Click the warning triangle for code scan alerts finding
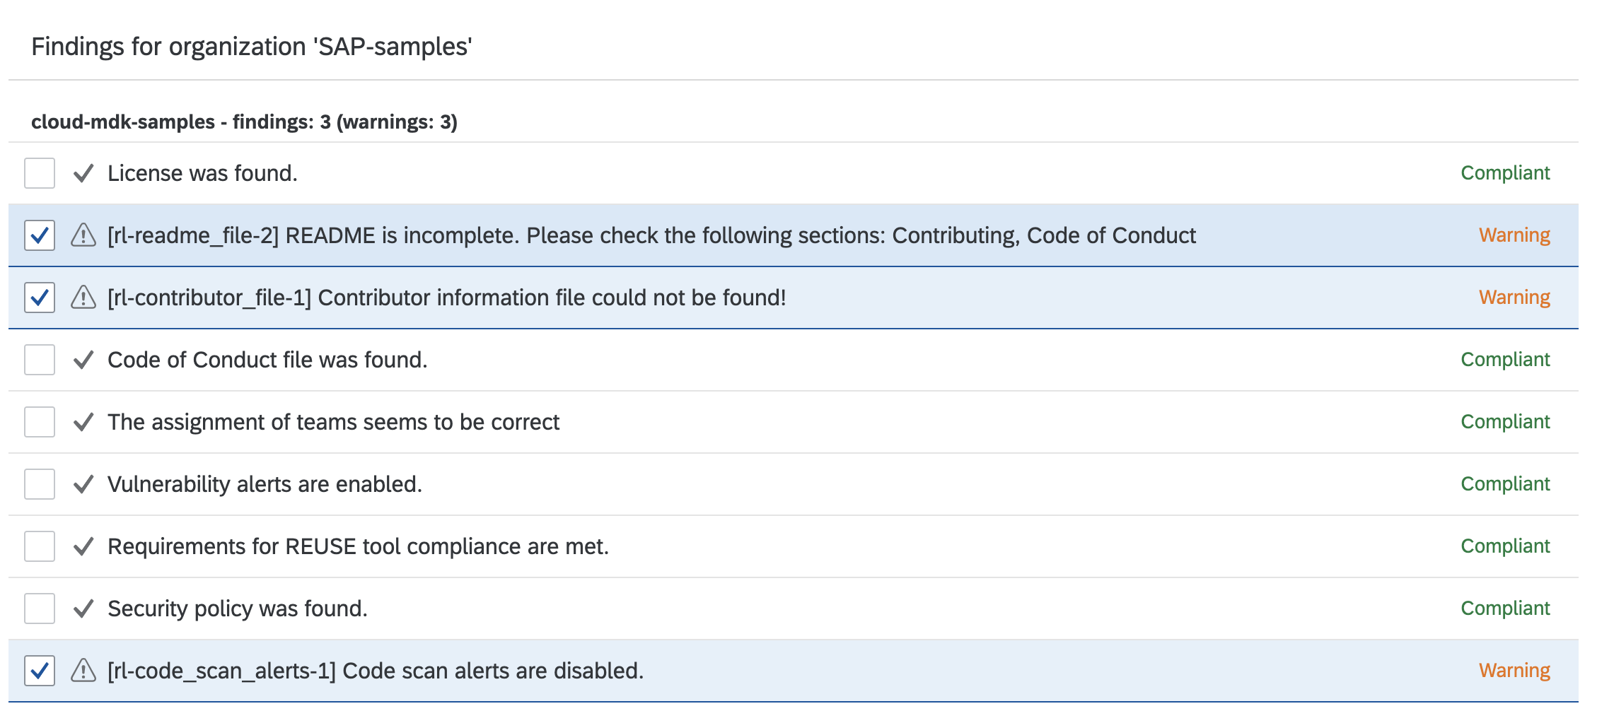Image resolution: width=1597 pixels, height=711 pixels. click(x=83, y=670)
